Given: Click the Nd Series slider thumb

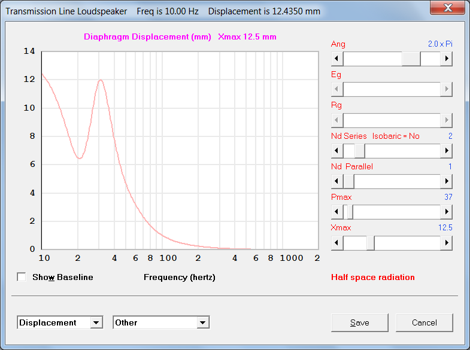Looking at the screenshot, I should tap(360, 151).
